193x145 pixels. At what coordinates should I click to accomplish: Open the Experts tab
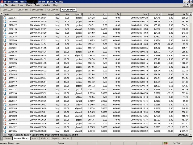tap(55, 138)
